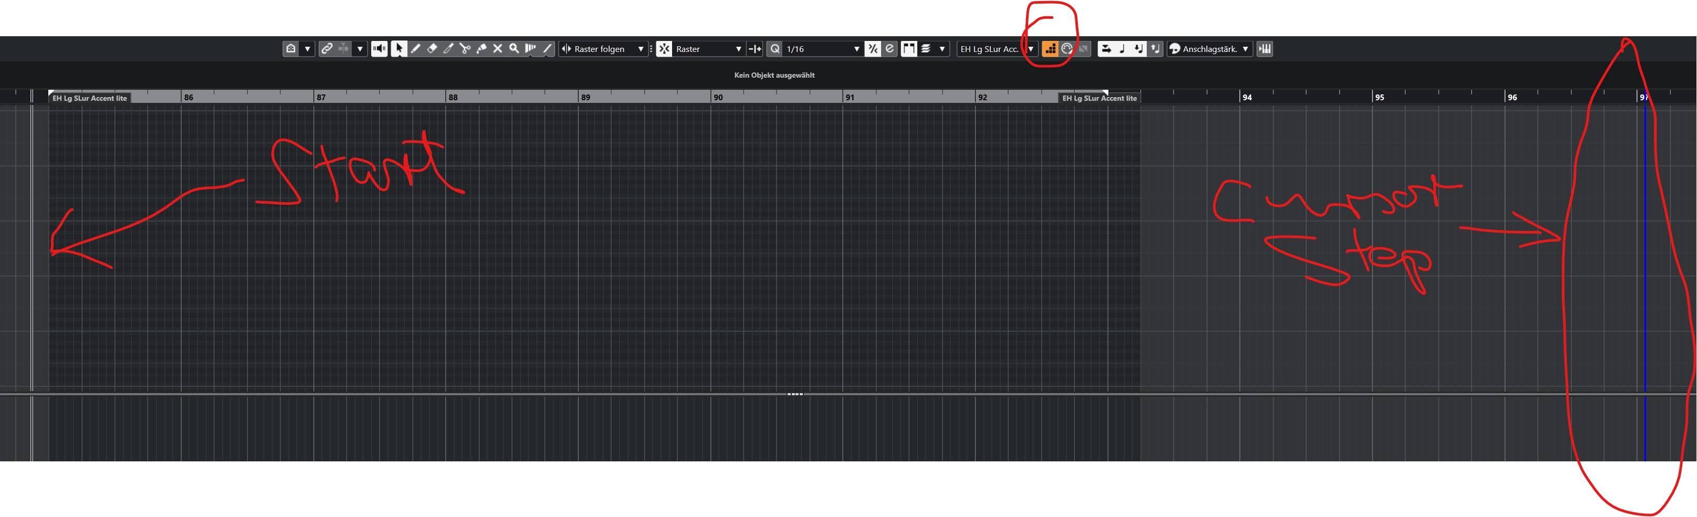Toggle the Snap on/off button
Screen dimensions: 1697x517
click(x=664, y=49)
